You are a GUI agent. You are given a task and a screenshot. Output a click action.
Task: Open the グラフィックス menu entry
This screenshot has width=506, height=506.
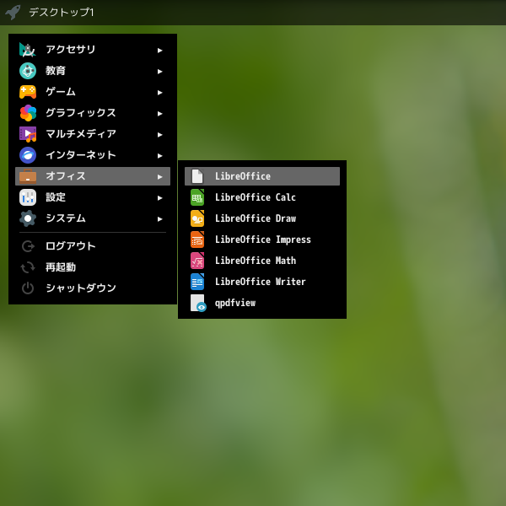tap(93, 113)
